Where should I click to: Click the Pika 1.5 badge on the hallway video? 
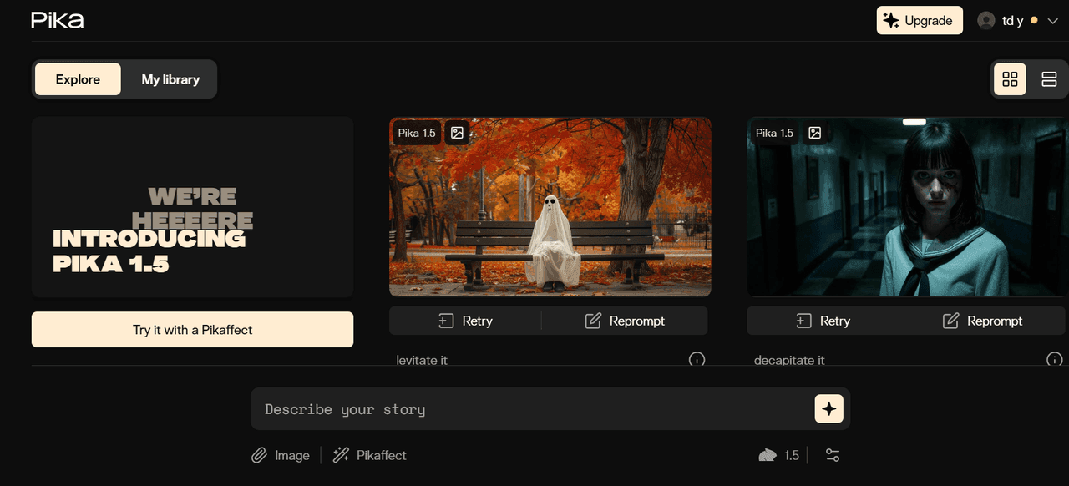(x=774, y=133)
